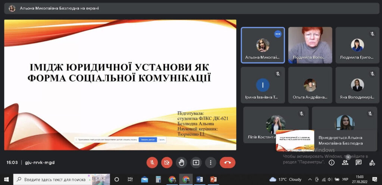This screenshot has width=382, height=185.
Task: Open PowerPoint from the taskbar
Action: point(213,179)
